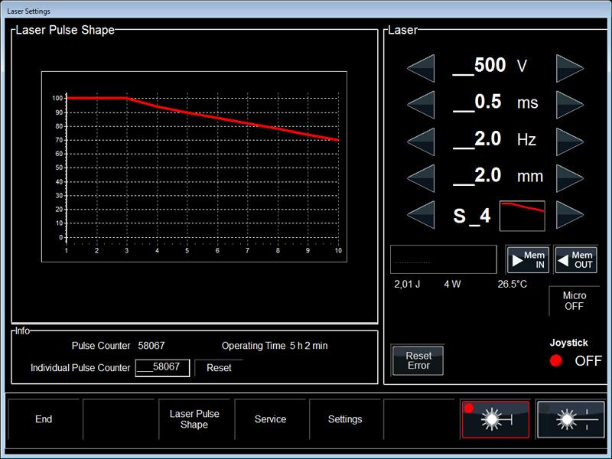Image resolution: width=612 pixels, height=459 pixels.
Task: Select the previous pulse shape preset
Action: click(x=421, y=215)
